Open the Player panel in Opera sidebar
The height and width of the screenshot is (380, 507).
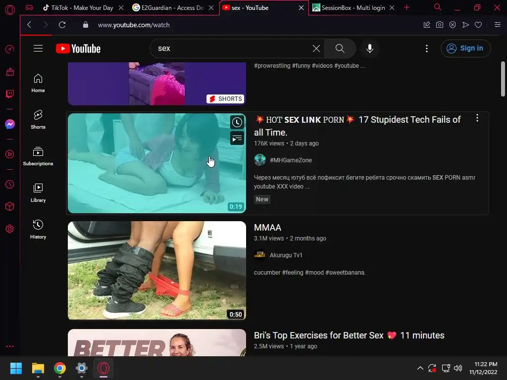click(x=10, y=154)
